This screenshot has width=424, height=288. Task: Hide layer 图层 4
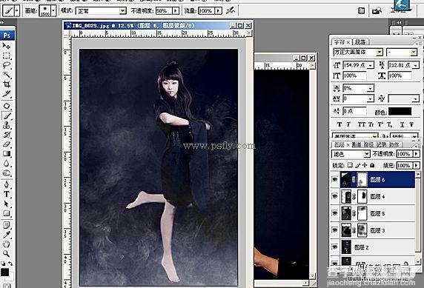[x=335, y=196]
